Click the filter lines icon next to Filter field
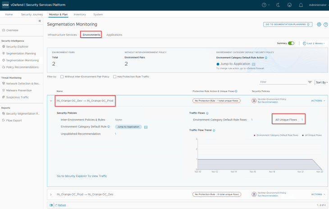Screen dimensions: 329x209 click(x=310, y=82)
